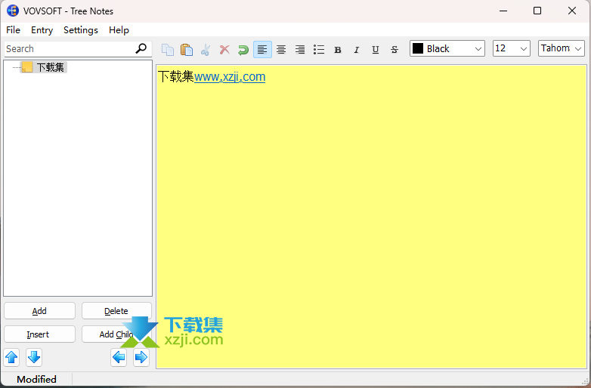591x388 pixels.
Task: Move entry up with up arrow
Action: click(x=11, y=357)
